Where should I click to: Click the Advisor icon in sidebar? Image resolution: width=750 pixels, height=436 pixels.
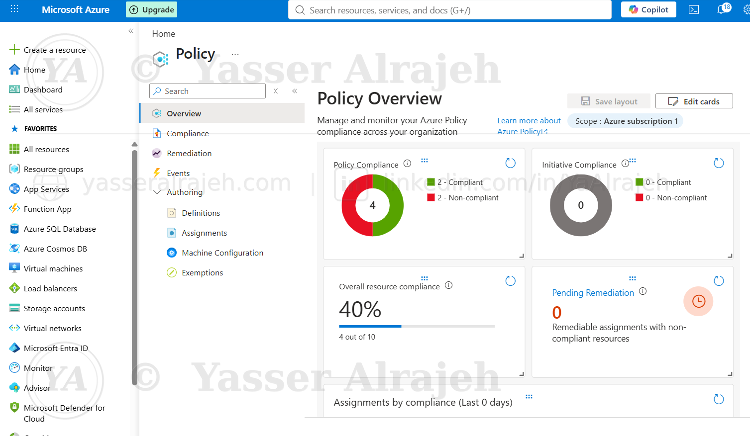pyautogui.click(x=14, y=388)
